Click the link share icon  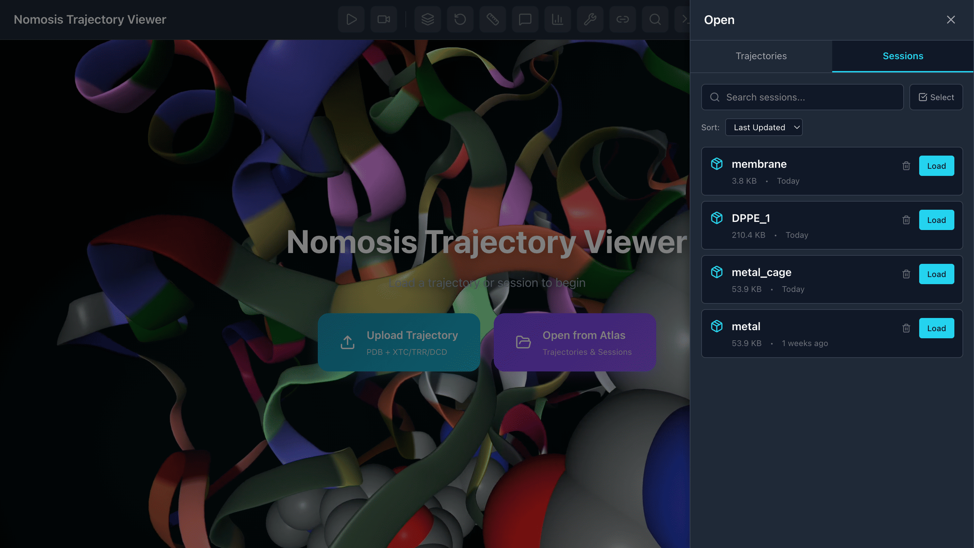coord(623,19)
